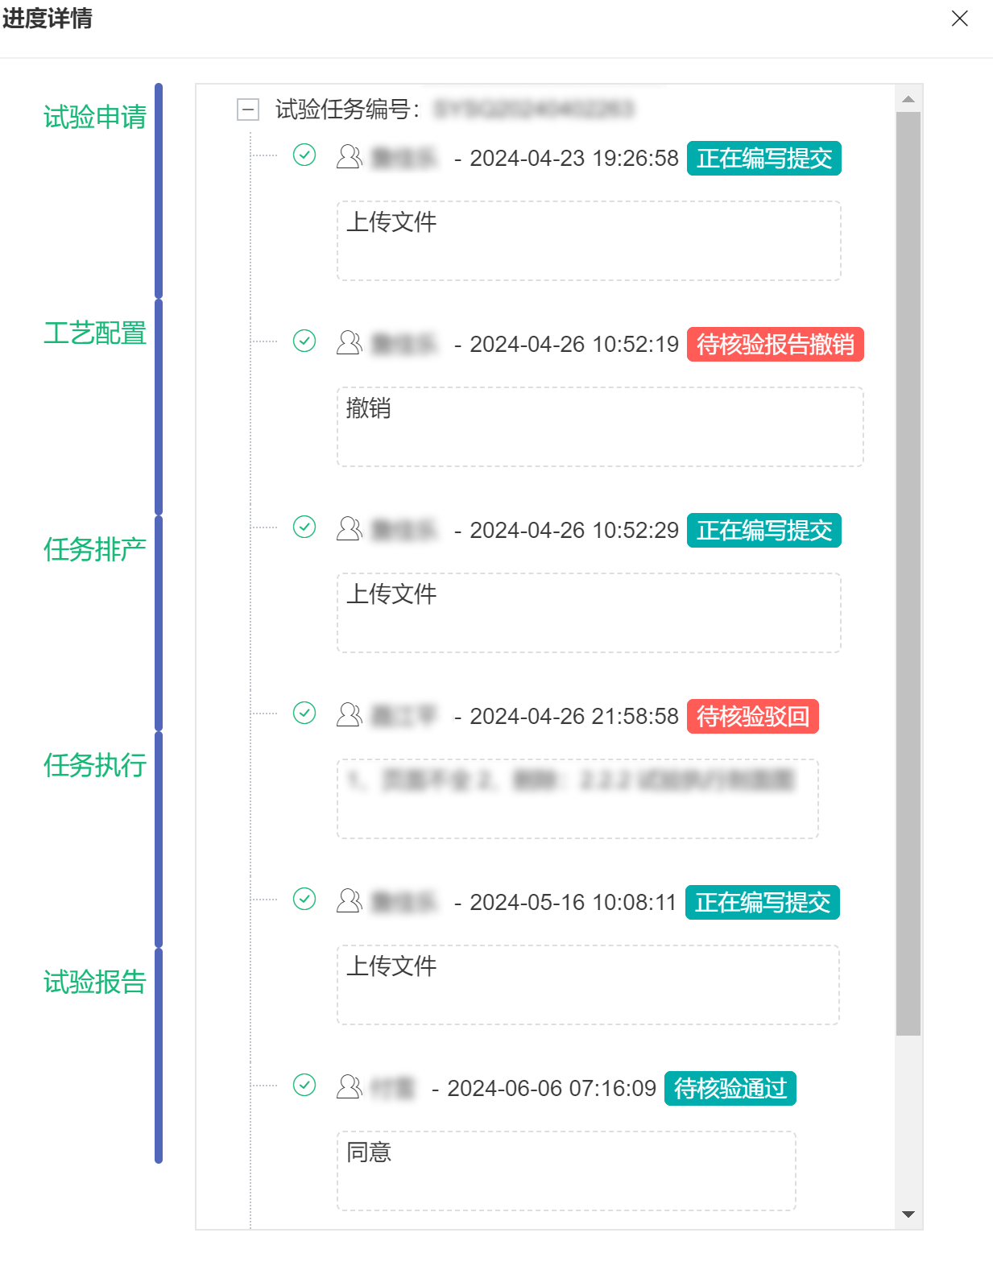993x1270 pixels.
Task: Click the user icon beside 2024-04-26 10:52:19
Action: (349, 342)
